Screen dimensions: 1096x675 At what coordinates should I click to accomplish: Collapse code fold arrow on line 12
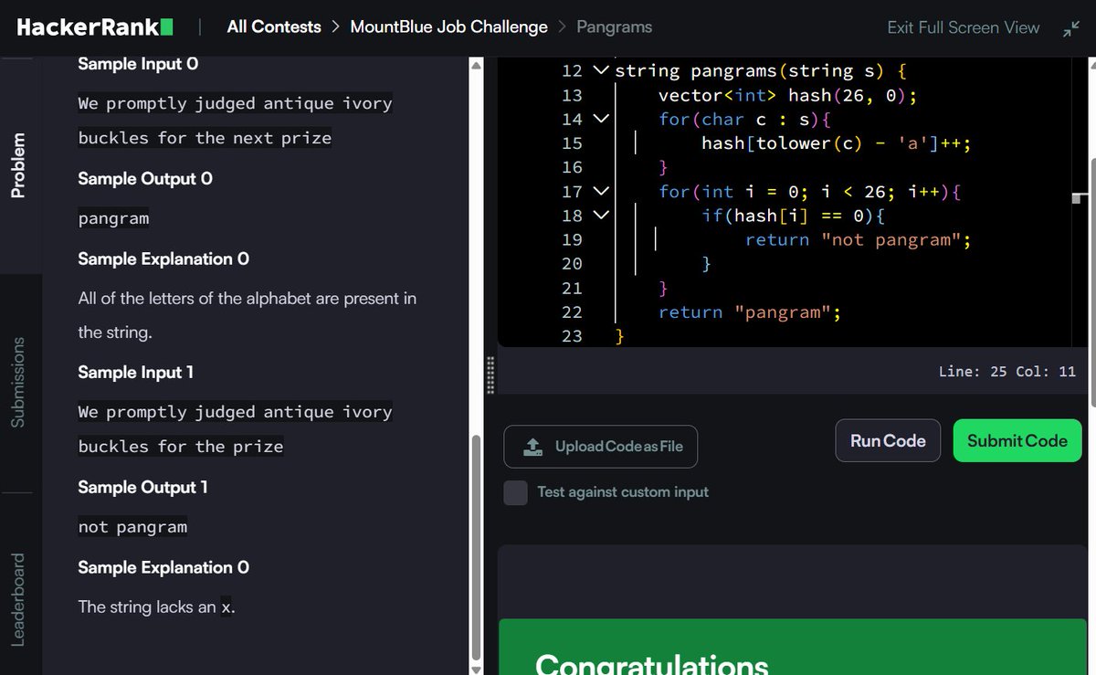pyautogui.click(x=600, y=70)
